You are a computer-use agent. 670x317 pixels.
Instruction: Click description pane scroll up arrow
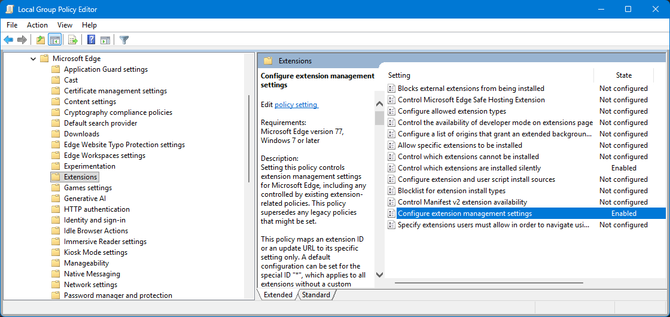(x=379, y=104)
